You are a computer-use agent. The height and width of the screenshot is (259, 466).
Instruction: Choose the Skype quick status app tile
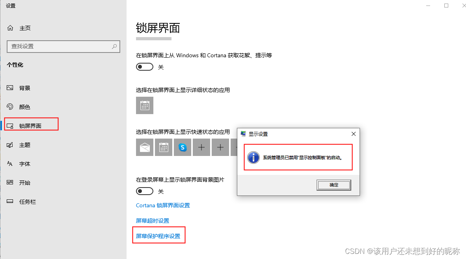[183, 147]
